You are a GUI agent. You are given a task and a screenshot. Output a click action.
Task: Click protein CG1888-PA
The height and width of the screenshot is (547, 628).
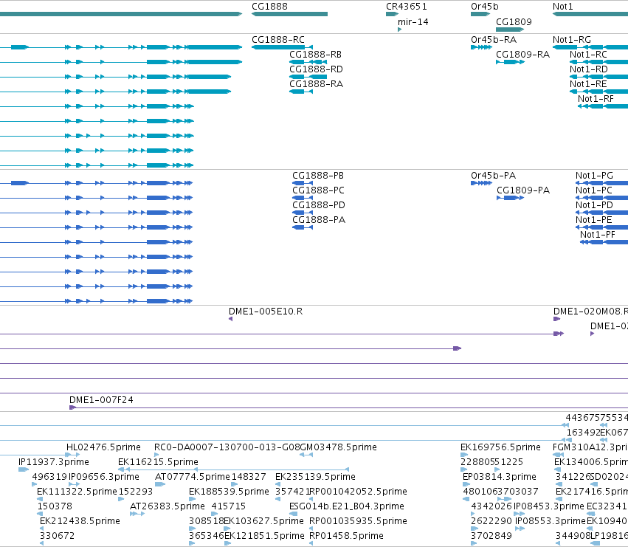303,227
